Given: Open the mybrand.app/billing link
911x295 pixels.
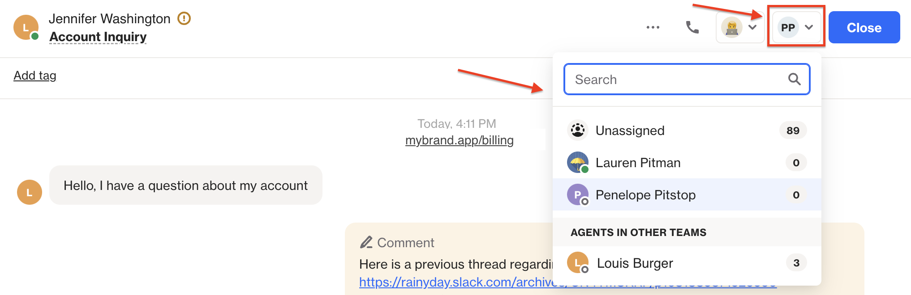Looking at the screenshot, I should pyautogui.click(x=459, y=140).
